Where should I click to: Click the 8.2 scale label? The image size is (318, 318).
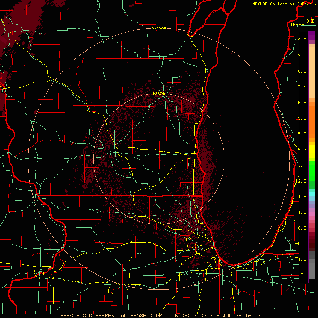coord(302,71)
